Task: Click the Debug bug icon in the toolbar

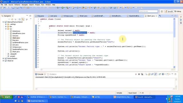Action: coord(58,8)
